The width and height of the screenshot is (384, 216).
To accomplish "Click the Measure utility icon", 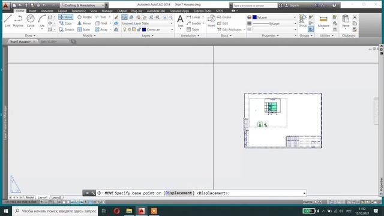I will [x=323, y=21].
